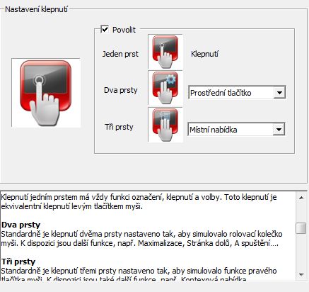
Task: Click the description scrollbar down arrow
Action: pos(301,275)
